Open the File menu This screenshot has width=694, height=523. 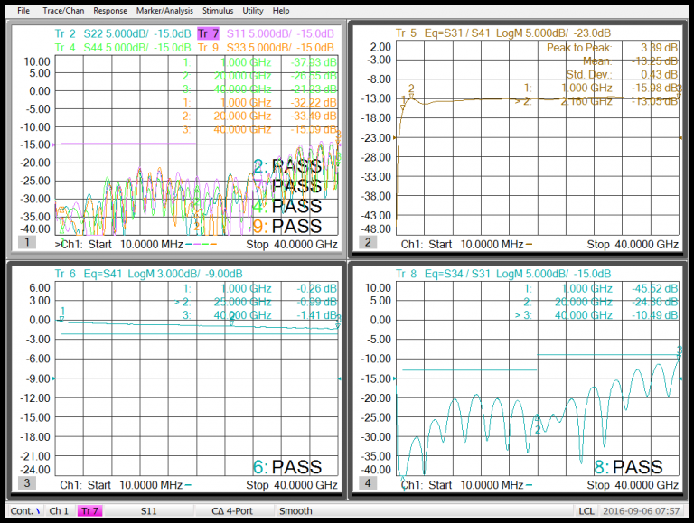(x=23, y=11)
